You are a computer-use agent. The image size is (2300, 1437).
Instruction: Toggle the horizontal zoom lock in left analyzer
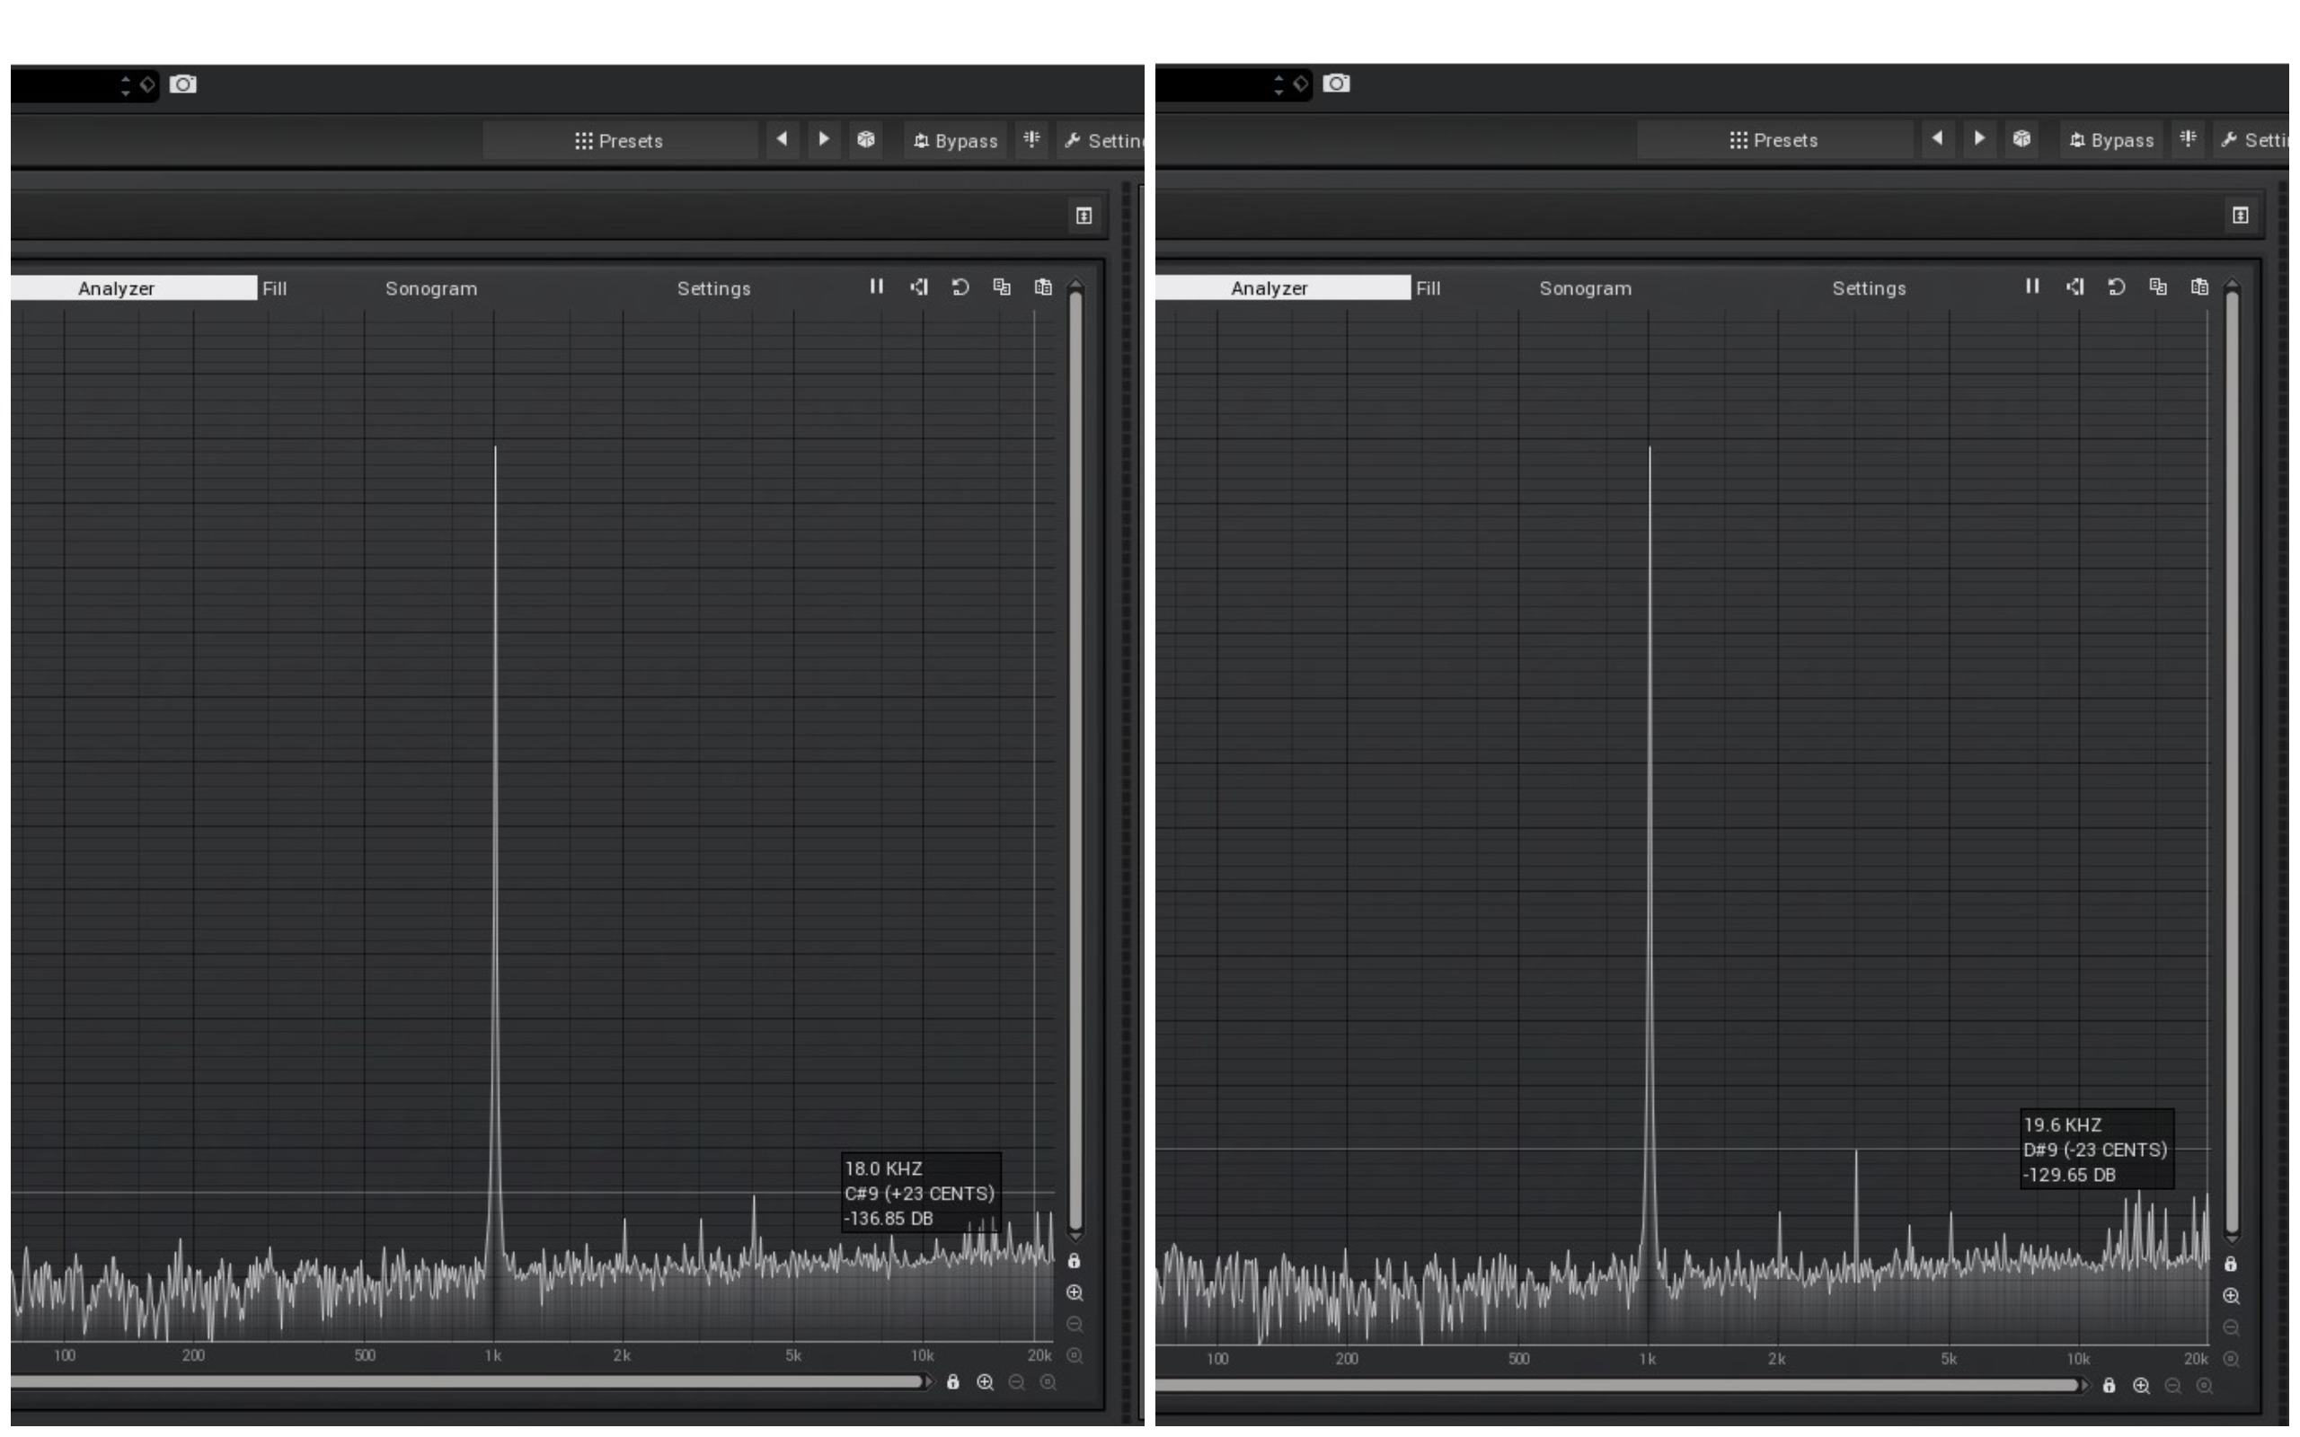coord(952,1383)
